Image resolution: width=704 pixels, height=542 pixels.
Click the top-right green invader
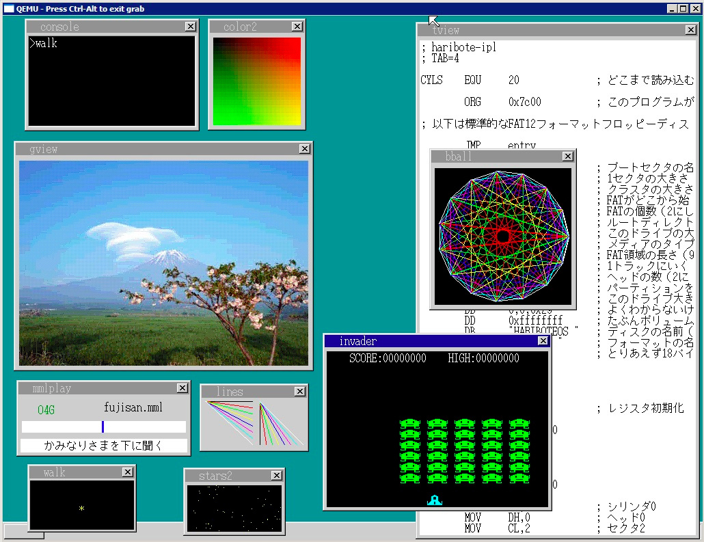click(519, 424)
